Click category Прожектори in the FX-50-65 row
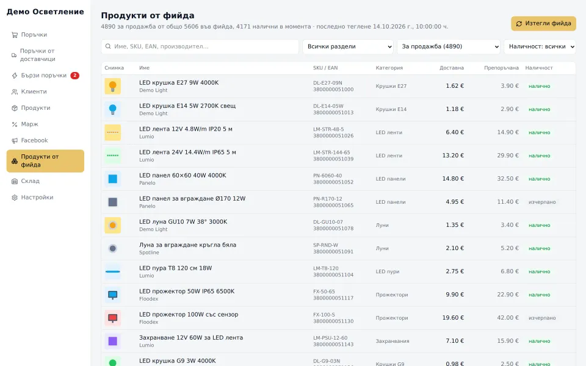This screenshot has height=366, width=586. [392, 295]
